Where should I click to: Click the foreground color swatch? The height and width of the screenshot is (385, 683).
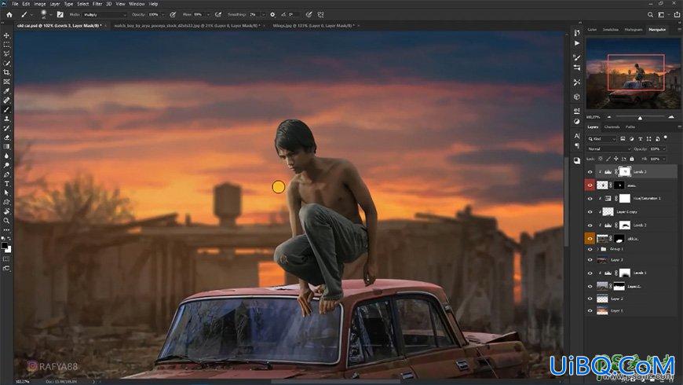[5, 246]
